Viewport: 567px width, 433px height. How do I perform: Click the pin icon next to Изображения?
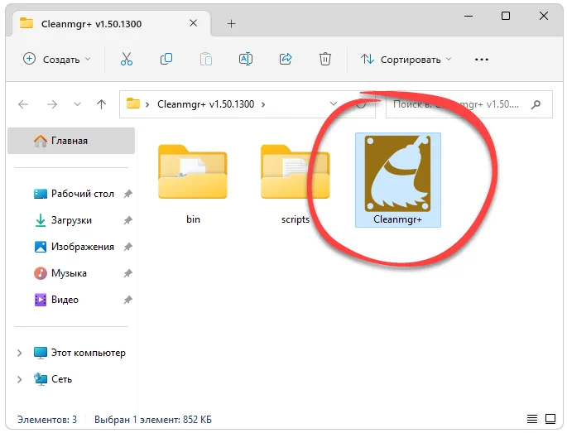pyautogui.click(x=127, y=247)
